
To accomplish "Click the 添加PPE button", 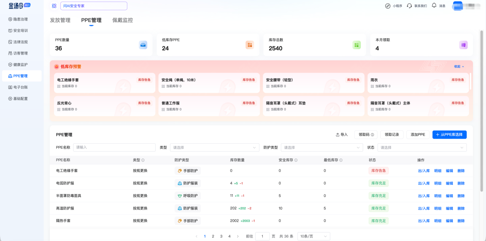I will click(x=418, y=135).
